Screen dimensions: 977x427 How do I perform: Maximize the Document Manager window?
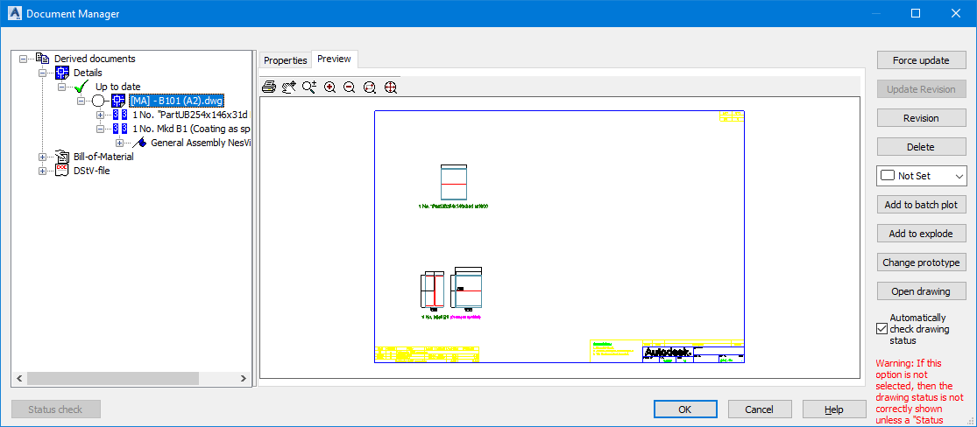(x=916, y=13)
